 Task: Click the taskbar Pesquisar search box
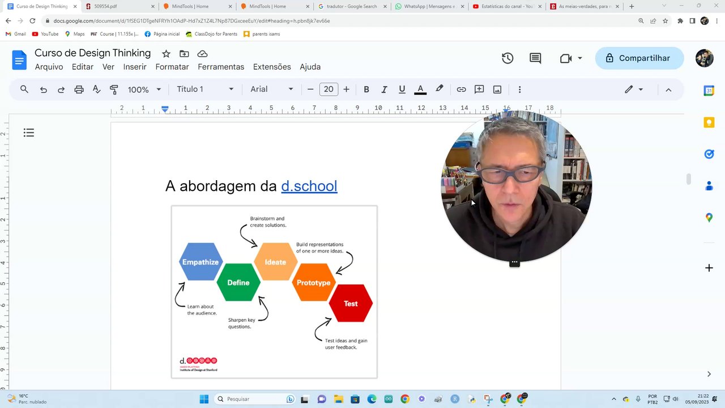[x=255, y=399]
